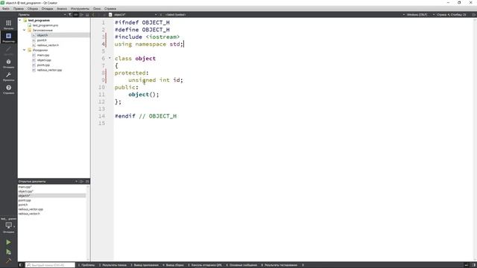Close the Projects side panel

tap(87, 15)
